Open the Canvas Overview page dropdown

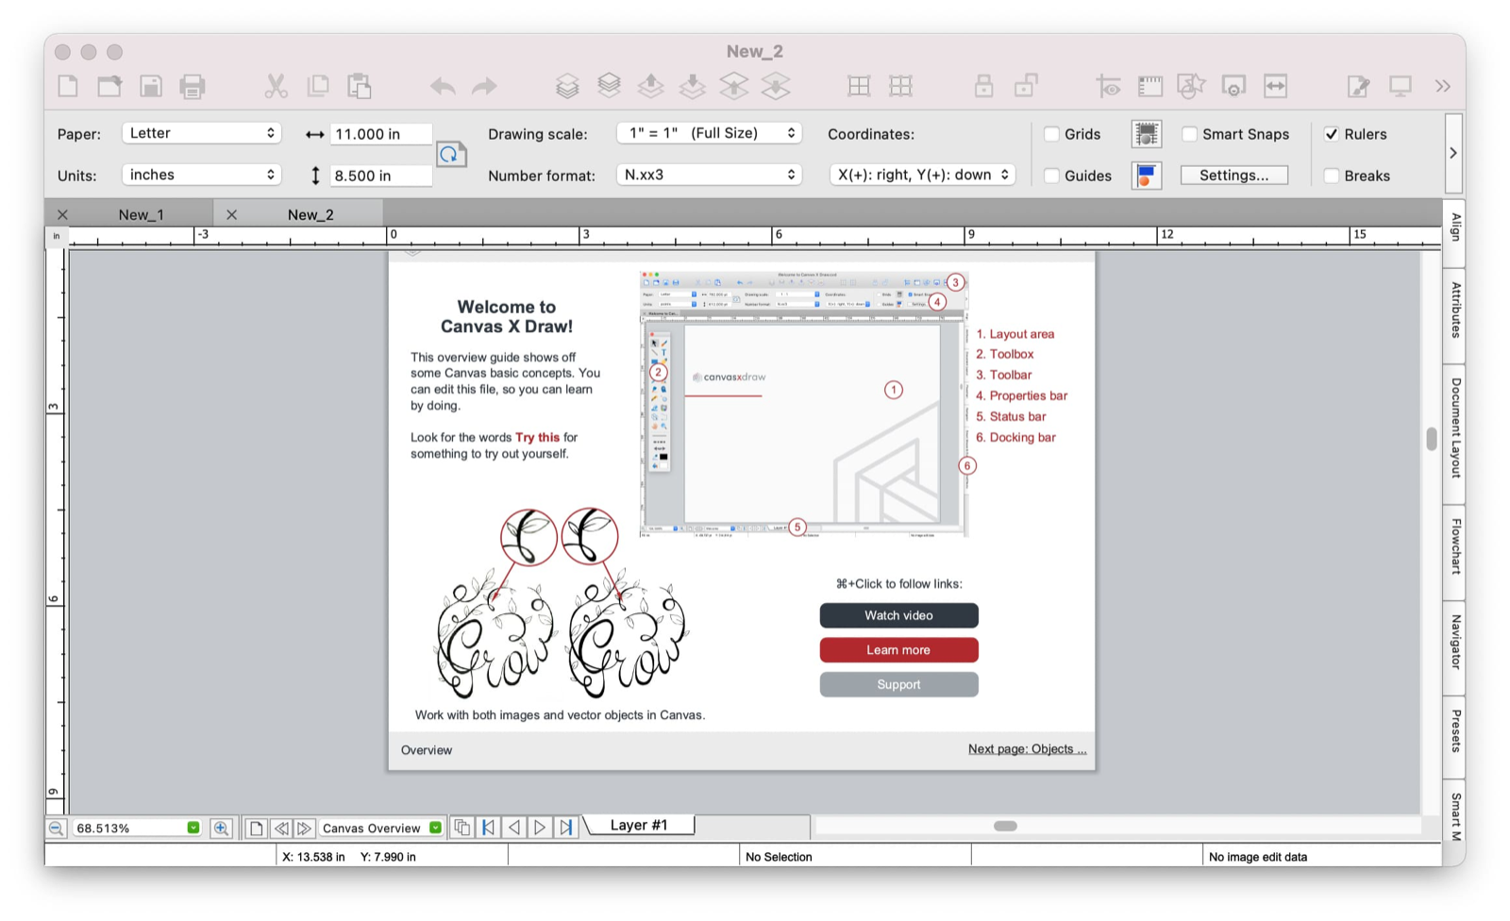(x=435, y=828)
